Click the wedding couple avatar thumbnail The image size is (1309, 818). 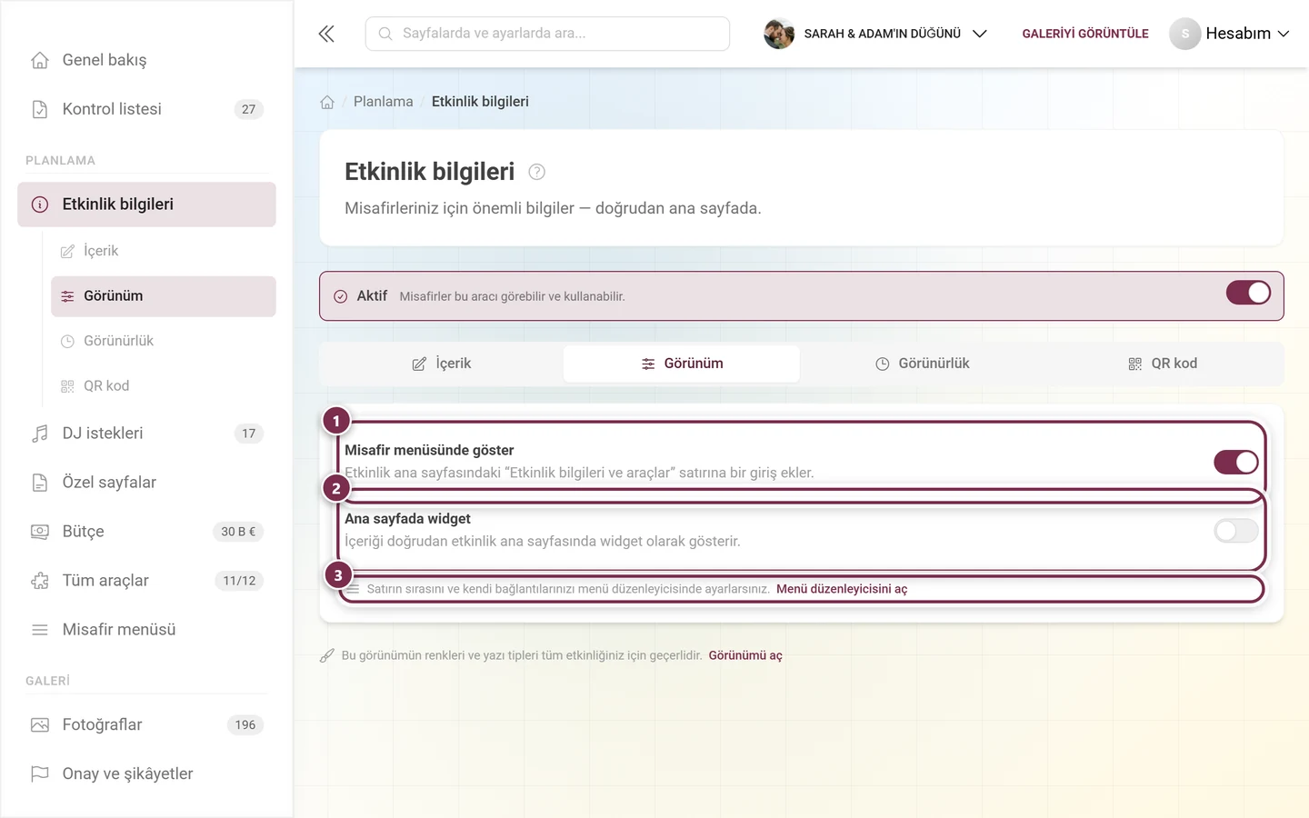(x=779, y=34)
